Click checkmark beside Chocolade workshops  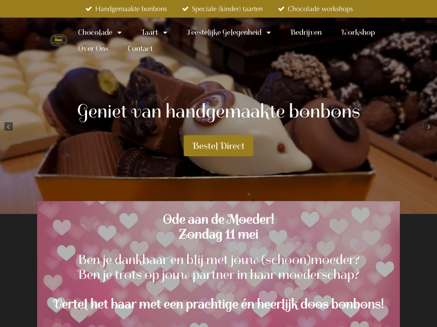pyautogui.click(x=281, y=9)
